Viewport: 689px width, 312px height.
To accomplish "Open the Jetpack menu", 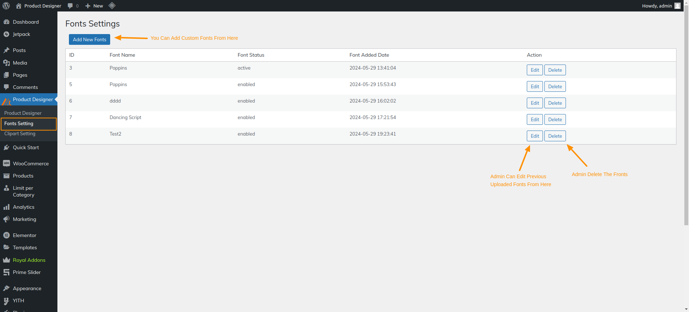I will click(29, 34).
